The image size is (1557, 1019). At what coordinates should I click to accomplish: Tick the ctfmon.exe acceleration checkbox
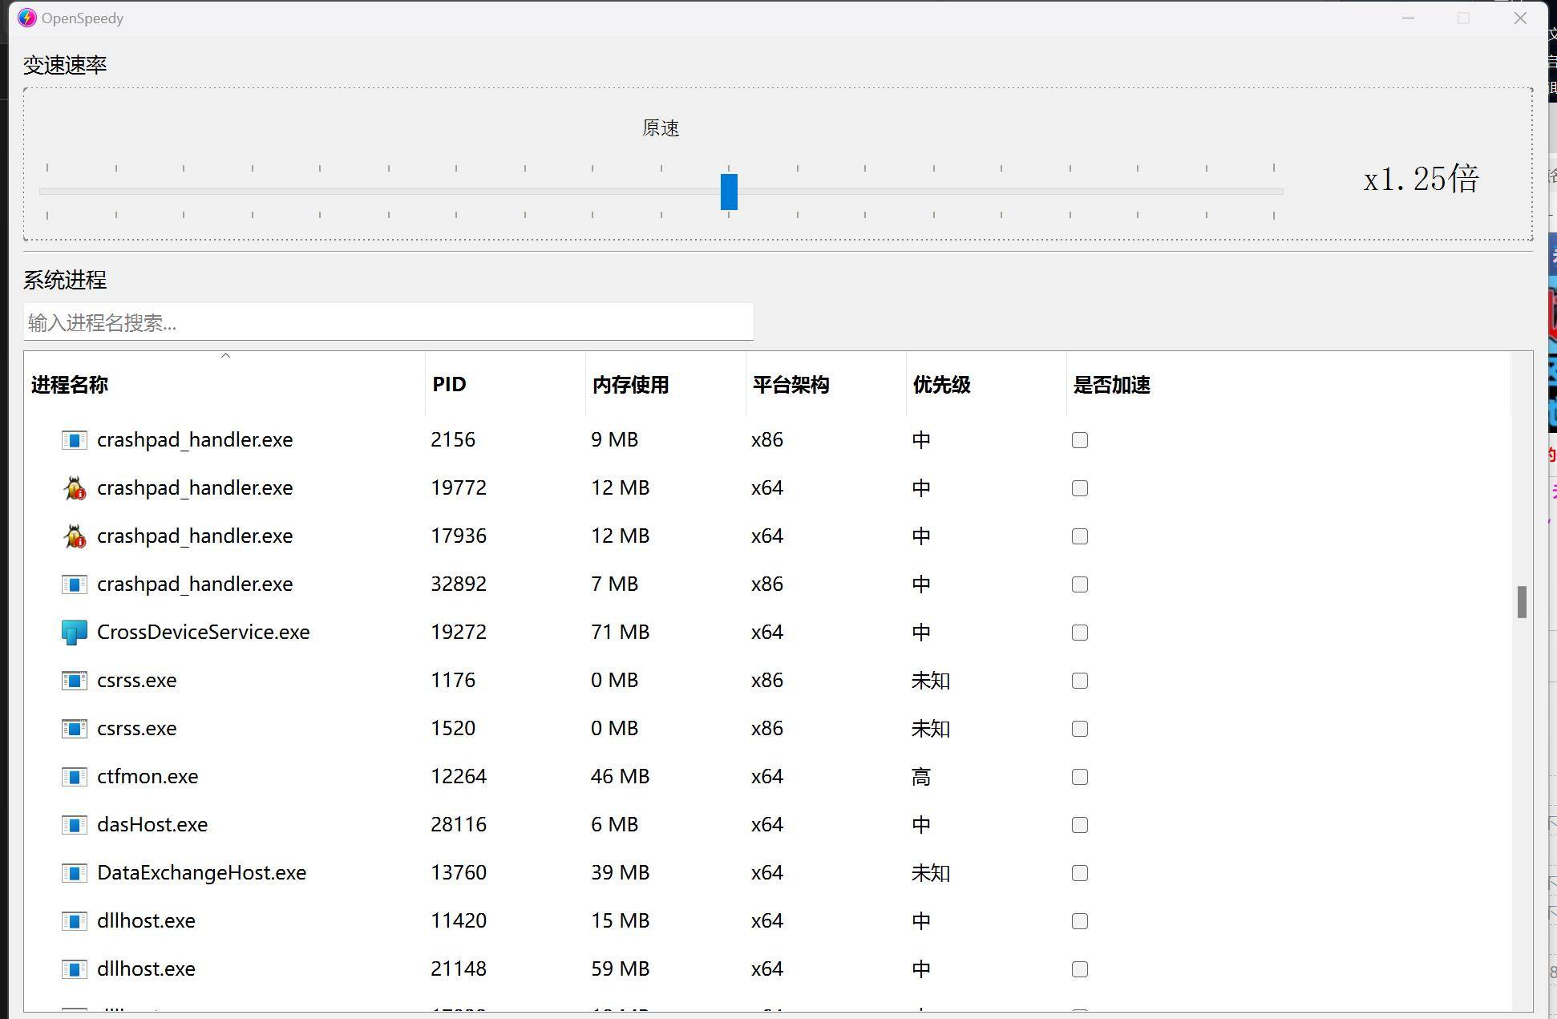pyautogui.click(x=1080, y=777)
